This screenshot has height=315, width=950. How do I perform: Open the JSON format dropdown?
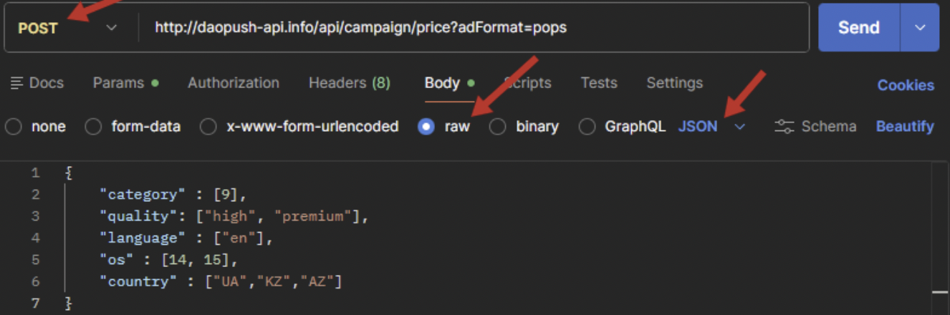point(711,127)
